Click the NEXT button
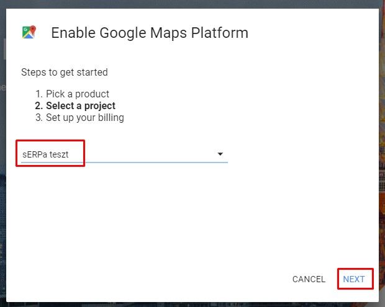385x307 pixels. click(354, 279)
